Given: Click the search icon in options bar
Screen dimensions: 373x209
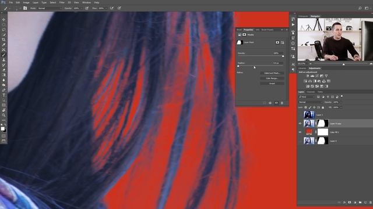Looking at the screenshot, I should [x=360, y=8].
